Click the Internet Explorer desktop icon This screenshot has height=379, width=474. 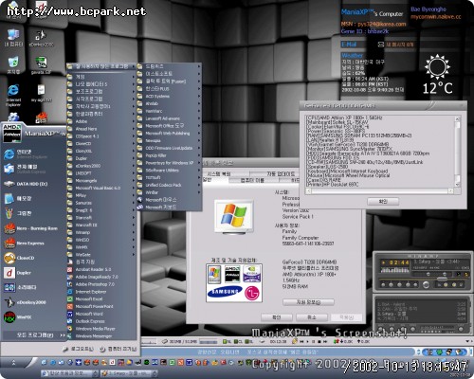(13, 95)
